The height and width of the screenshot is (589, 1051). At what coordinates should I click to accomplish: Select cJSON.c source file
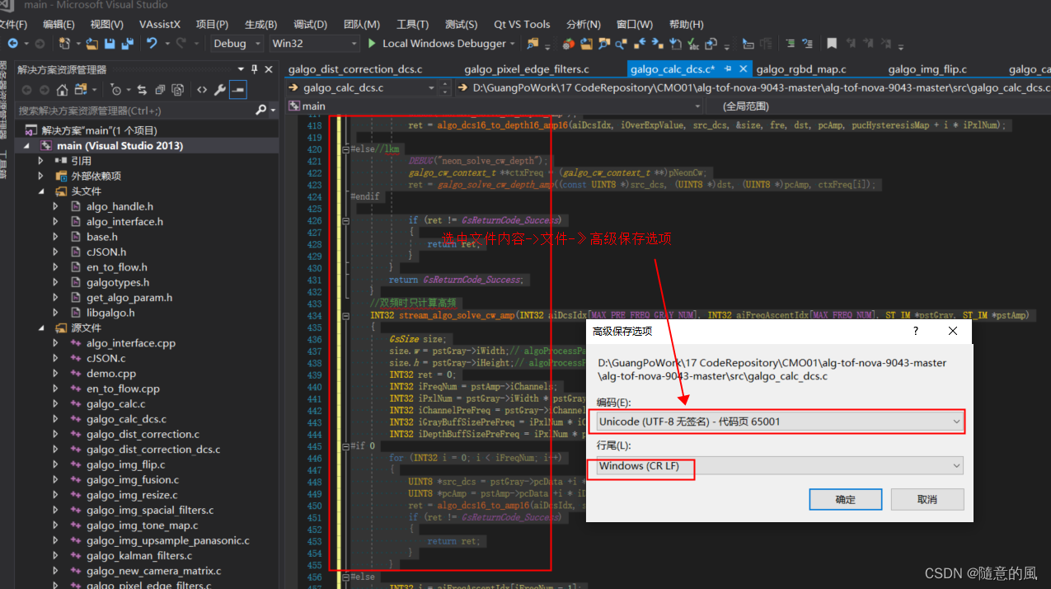point(106,358)
